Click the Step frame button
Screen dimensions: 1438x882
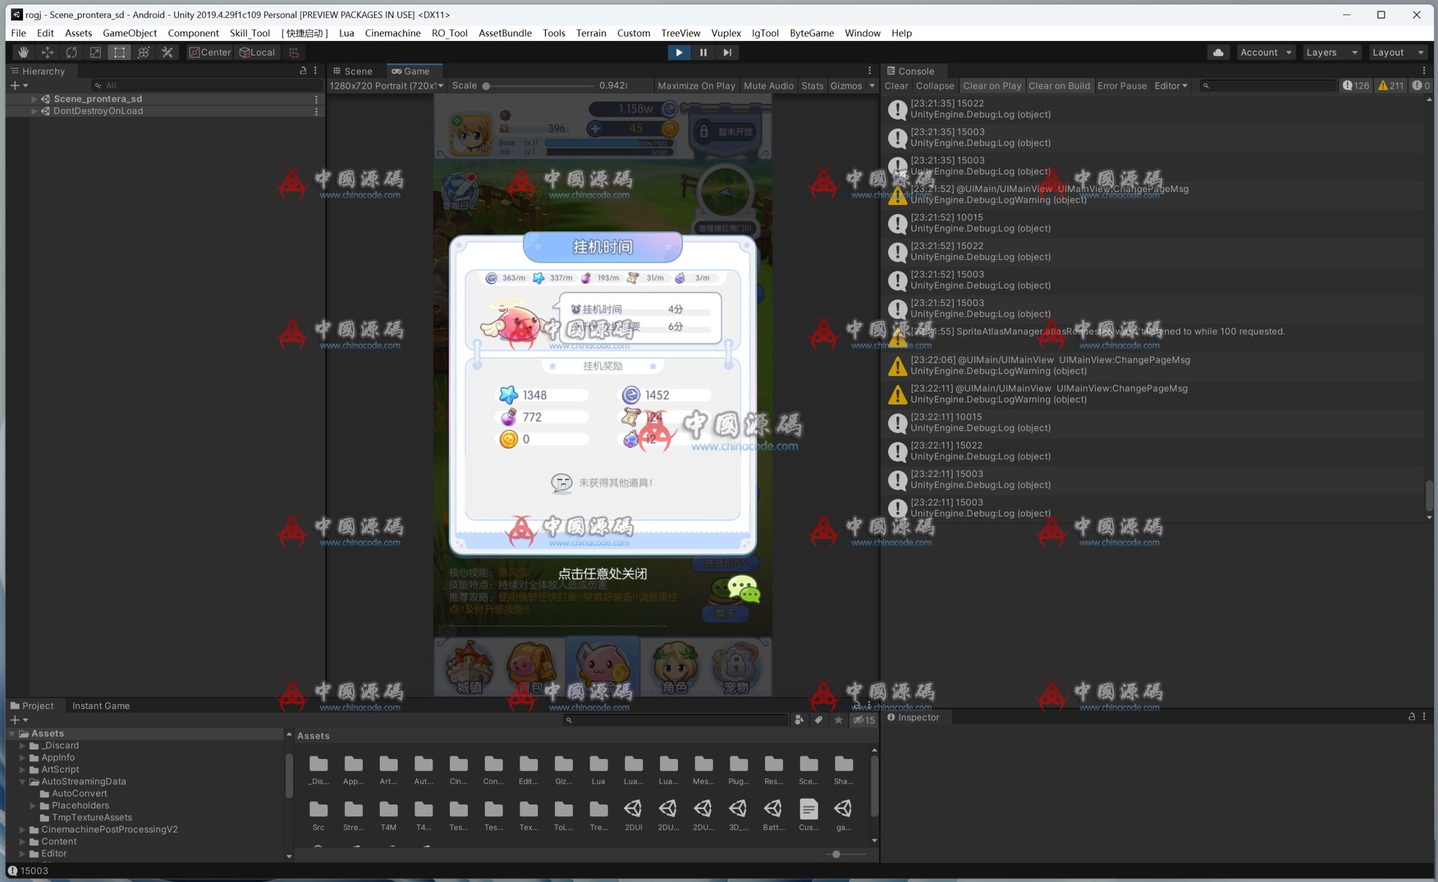727,53
